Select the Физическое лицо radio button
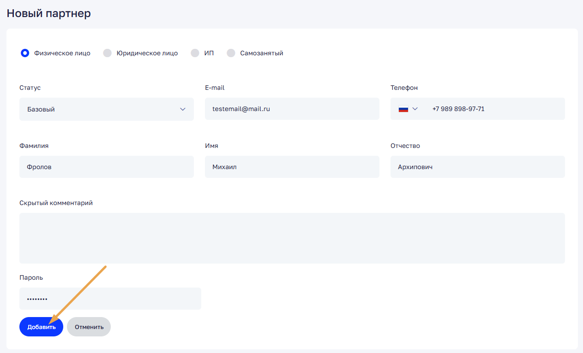583x353 pixels. click(25, 53)
